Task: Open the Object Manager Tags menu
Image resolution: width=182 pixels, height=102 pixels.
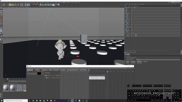Action: (139, 4)
